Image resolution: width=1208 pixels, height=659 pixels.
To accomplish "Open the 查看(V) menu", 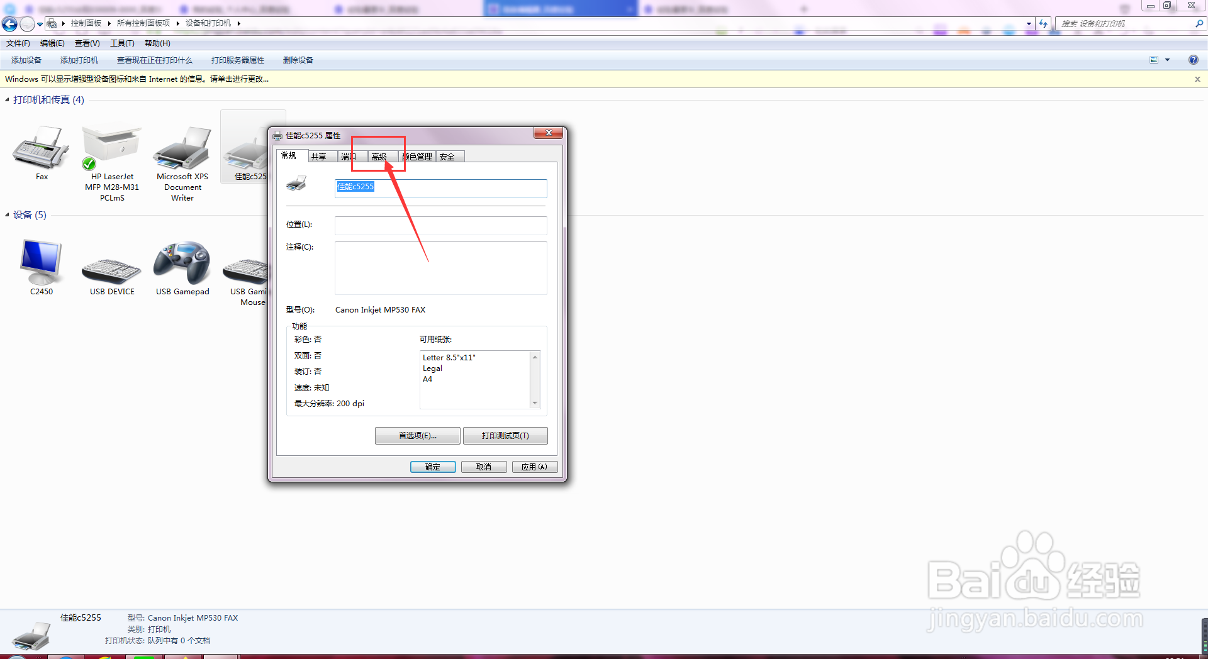I will 87,43.
